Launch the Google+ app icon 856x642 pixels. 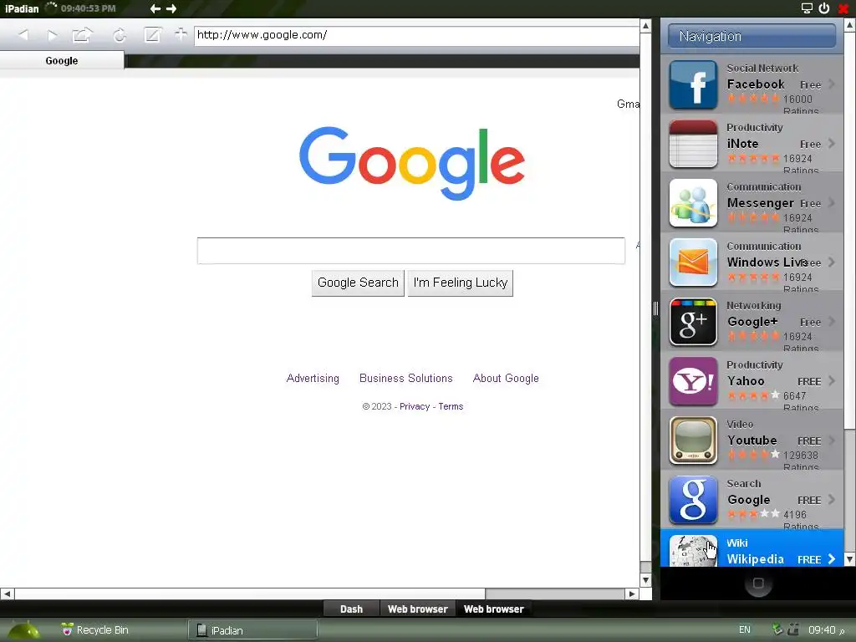tap(693, 322)
